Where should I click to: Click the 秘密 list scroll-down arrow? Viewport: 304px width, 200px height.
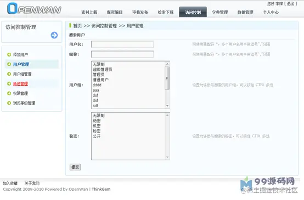pos(167,157)
